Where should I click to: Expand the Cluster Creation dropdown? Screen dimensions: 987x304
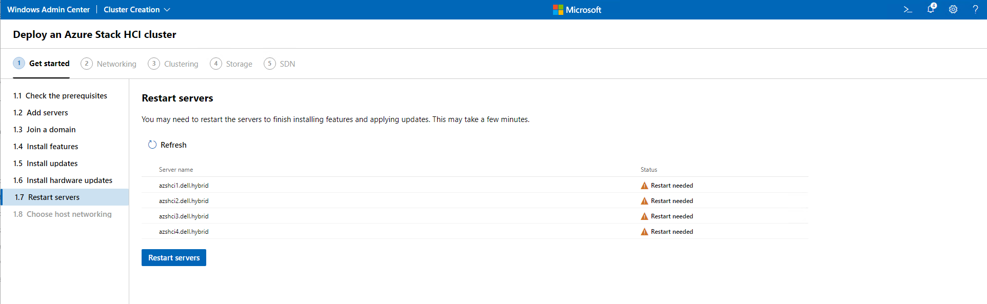coord(136,10)
